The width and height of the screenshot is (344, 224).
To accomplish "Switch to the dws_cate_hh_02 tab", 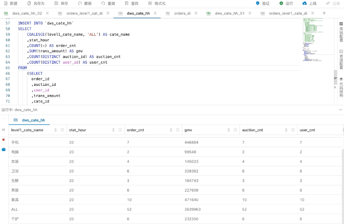I will click(27, 13).
